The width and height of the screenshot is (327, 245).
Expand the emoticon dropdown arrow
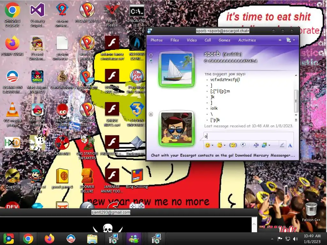tap(212, 145)
